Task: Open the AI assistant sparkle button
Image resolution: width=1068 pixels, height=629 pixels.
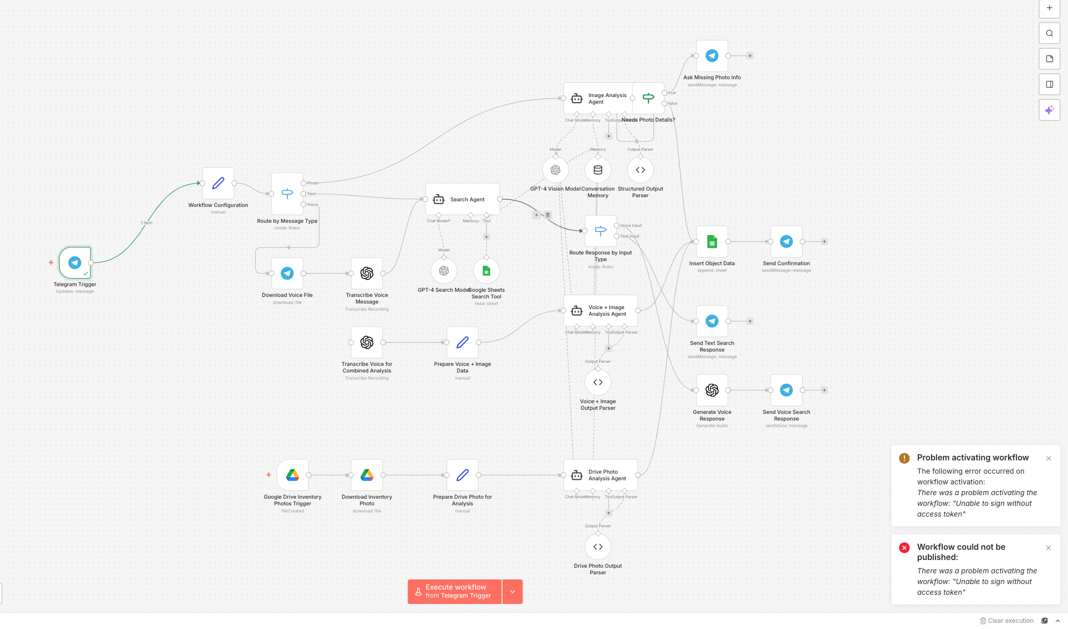Action: click(x=1049, y=110)
